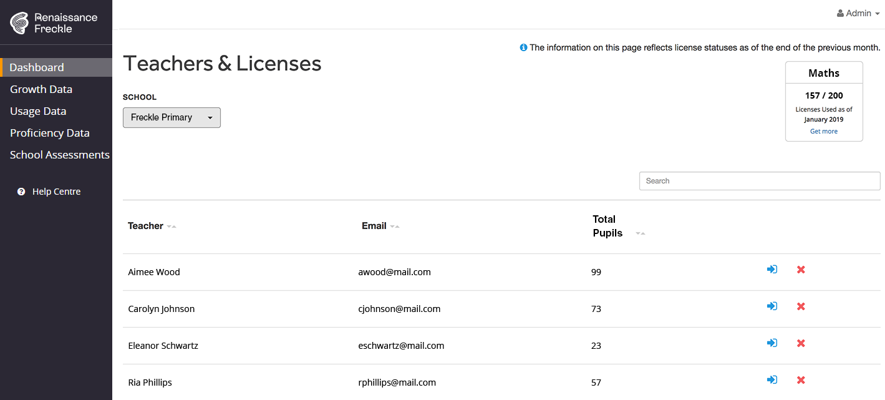Sort by Total Pupils column arrows
The height and width of the screenshot is (400, 885).
pos(641,233)
